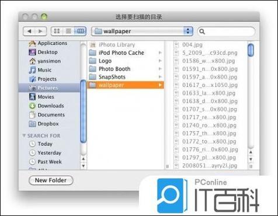Screen dimensions: 278x216
Task: Click the sidebar scrollbar thumb
Action: (84, 112)
